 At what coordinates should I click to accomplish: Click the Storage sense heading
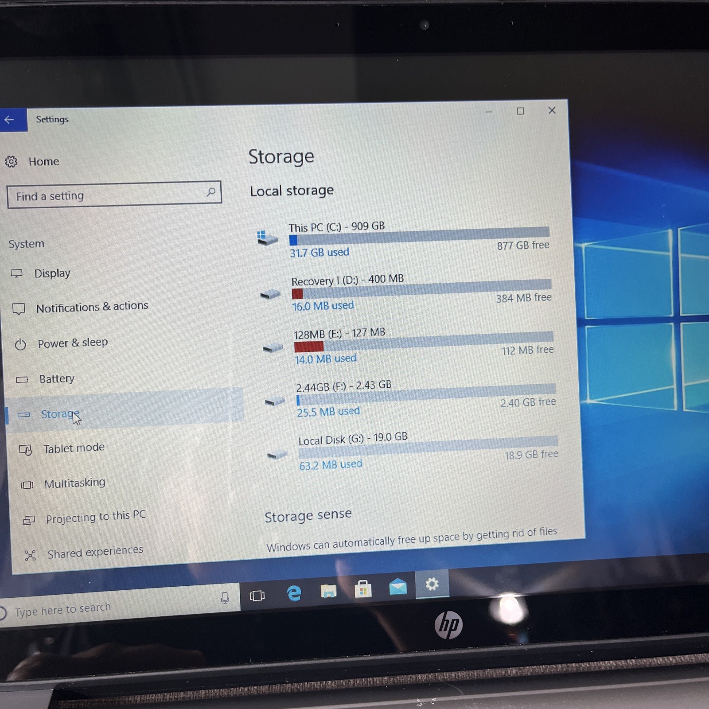[x=308, y=516]
